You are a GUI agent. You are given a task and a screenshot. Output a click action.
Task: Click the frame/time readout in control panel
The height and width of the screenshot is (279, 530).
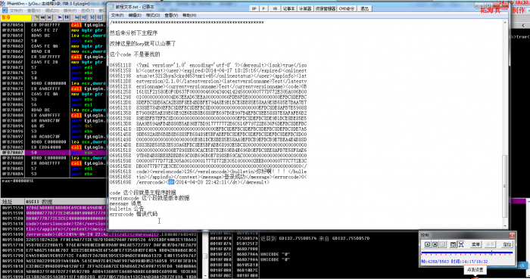coord(454,262)
